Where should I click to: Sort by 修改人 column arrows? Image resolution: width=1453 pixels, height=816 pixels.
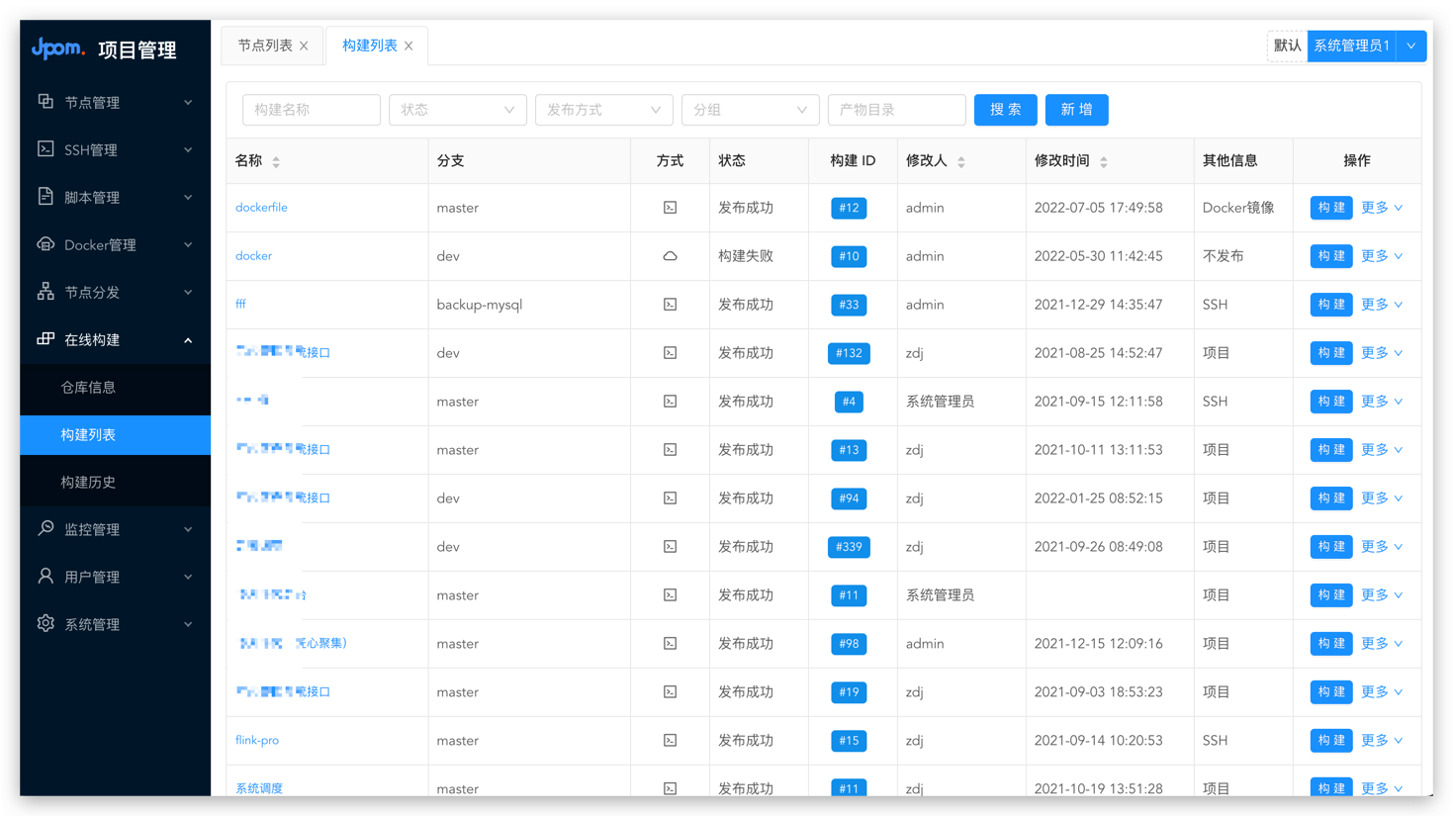tap(961, 161)
